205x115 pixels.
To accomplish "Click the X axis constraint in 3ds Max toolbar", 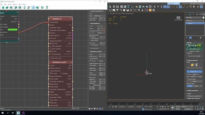I will pos(155,7).
